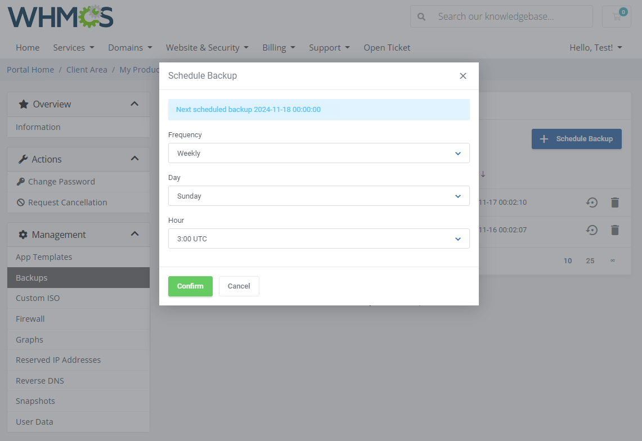Image resolution: width=642 pixels, height=441 pixels.
Task: Show 10 entries per page
Action: 568,261
